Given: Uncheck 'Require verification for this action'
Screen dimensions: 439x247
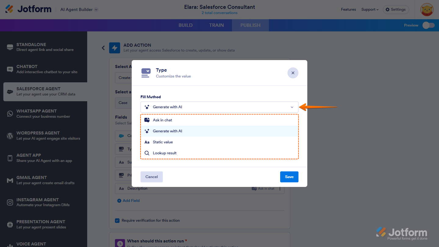Looking at the screenshot, I should point(117,220).
